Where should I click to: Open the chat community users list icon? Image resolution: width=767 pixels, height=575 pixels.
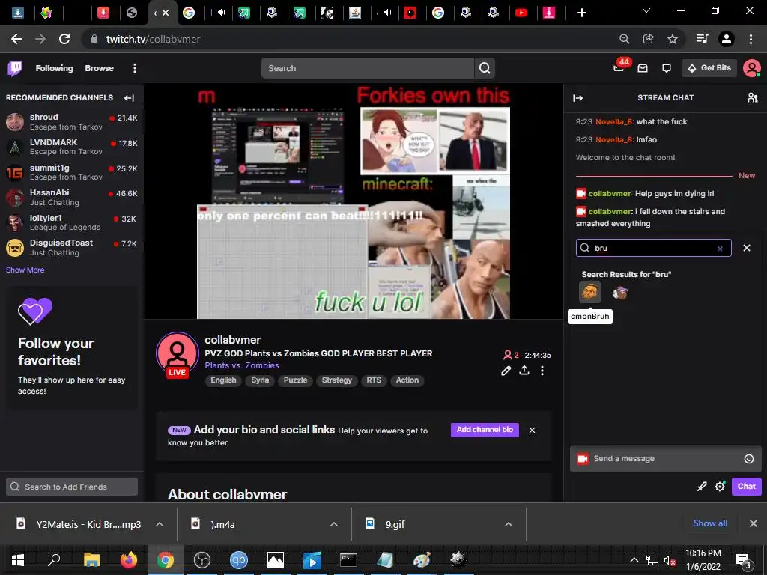(753, 98)
